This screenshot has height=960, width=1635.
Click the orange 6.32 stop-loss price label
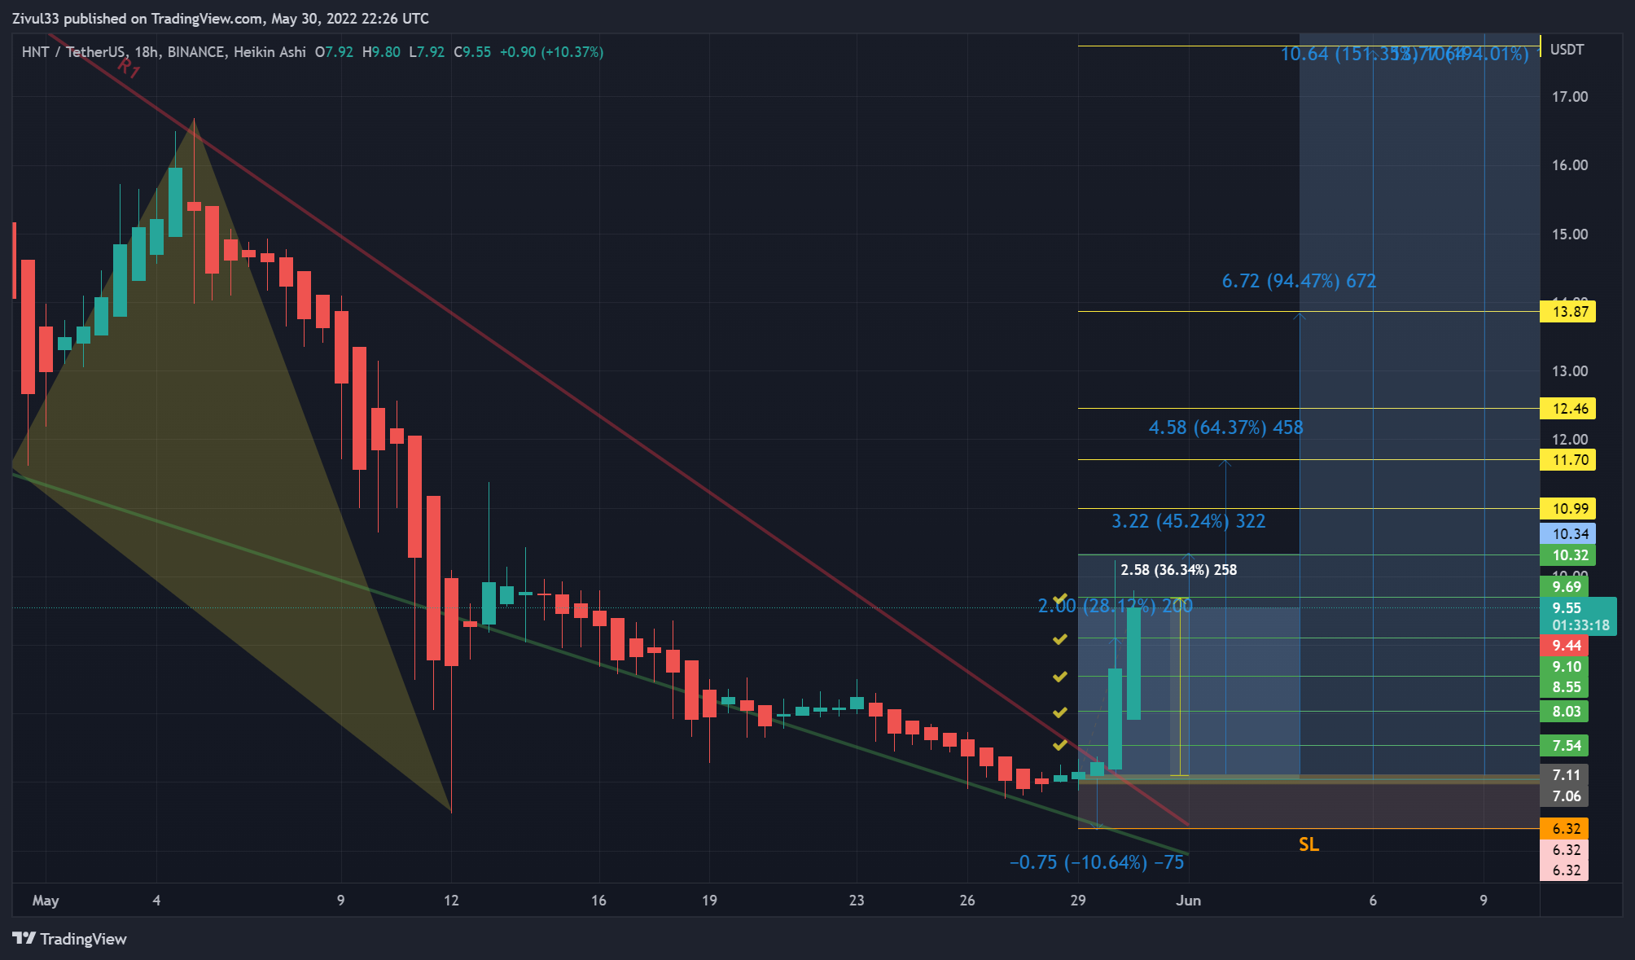point(1564,829)
